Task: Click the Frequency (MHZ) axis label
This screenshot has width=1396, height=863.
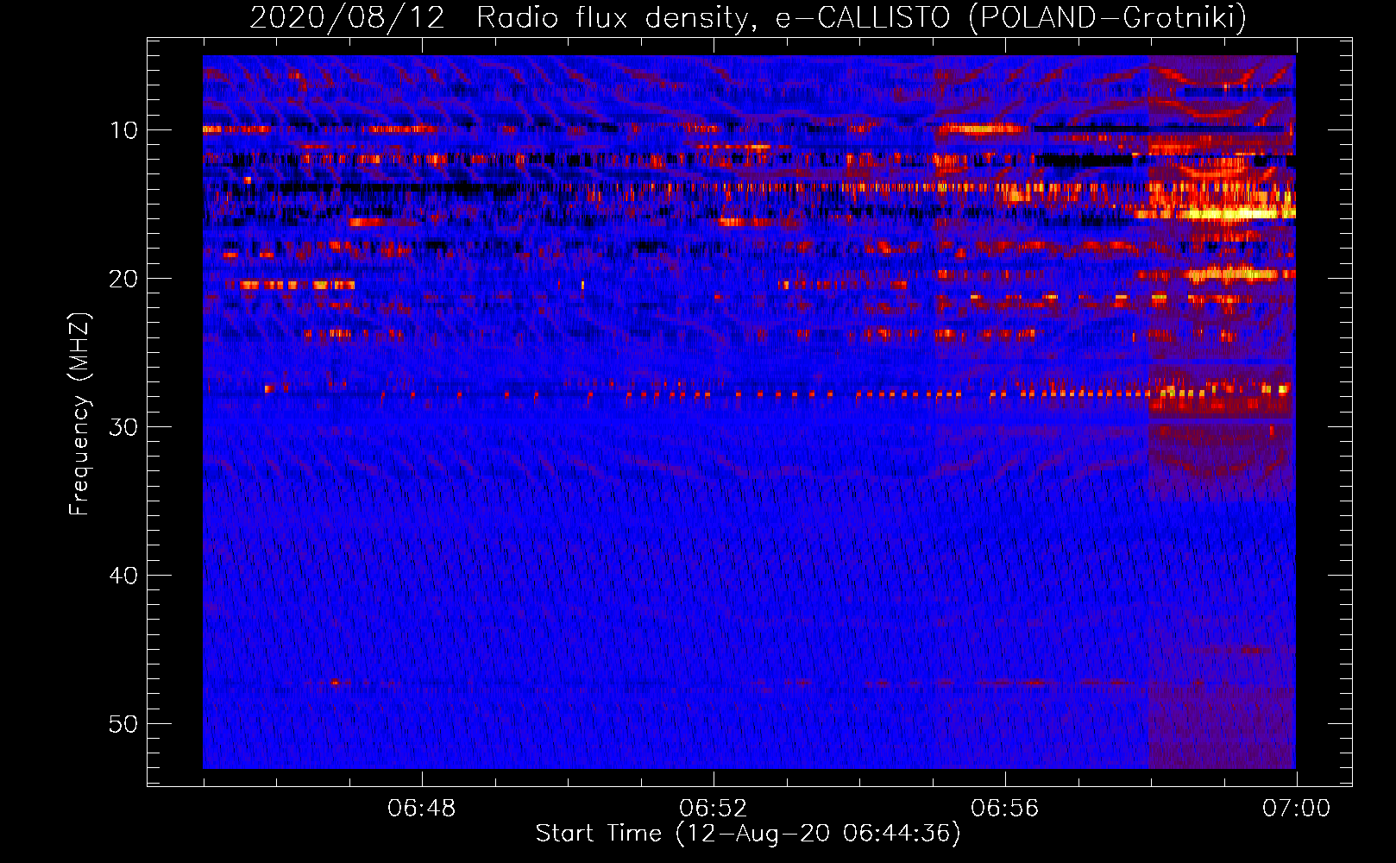Action: pos(79,414)
